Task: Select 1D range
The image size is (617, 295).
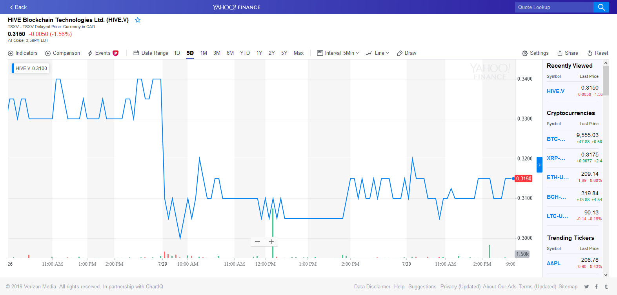Action: 177,53
